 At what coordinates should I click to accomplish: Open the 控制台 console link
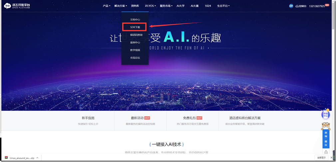coord(301,6)
